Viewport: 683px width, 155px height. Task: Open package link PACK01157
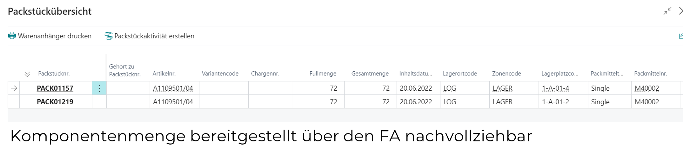point(55,88)
